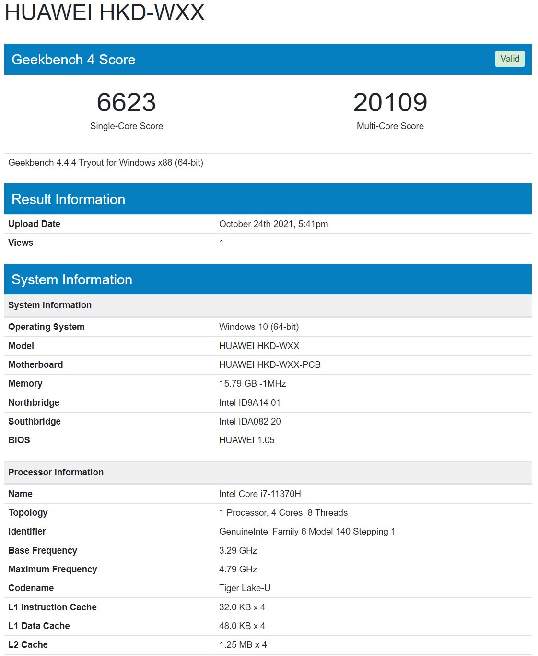Click the Northbridge row label
This screenshot has width=538, height=656.
click(34, 402)
